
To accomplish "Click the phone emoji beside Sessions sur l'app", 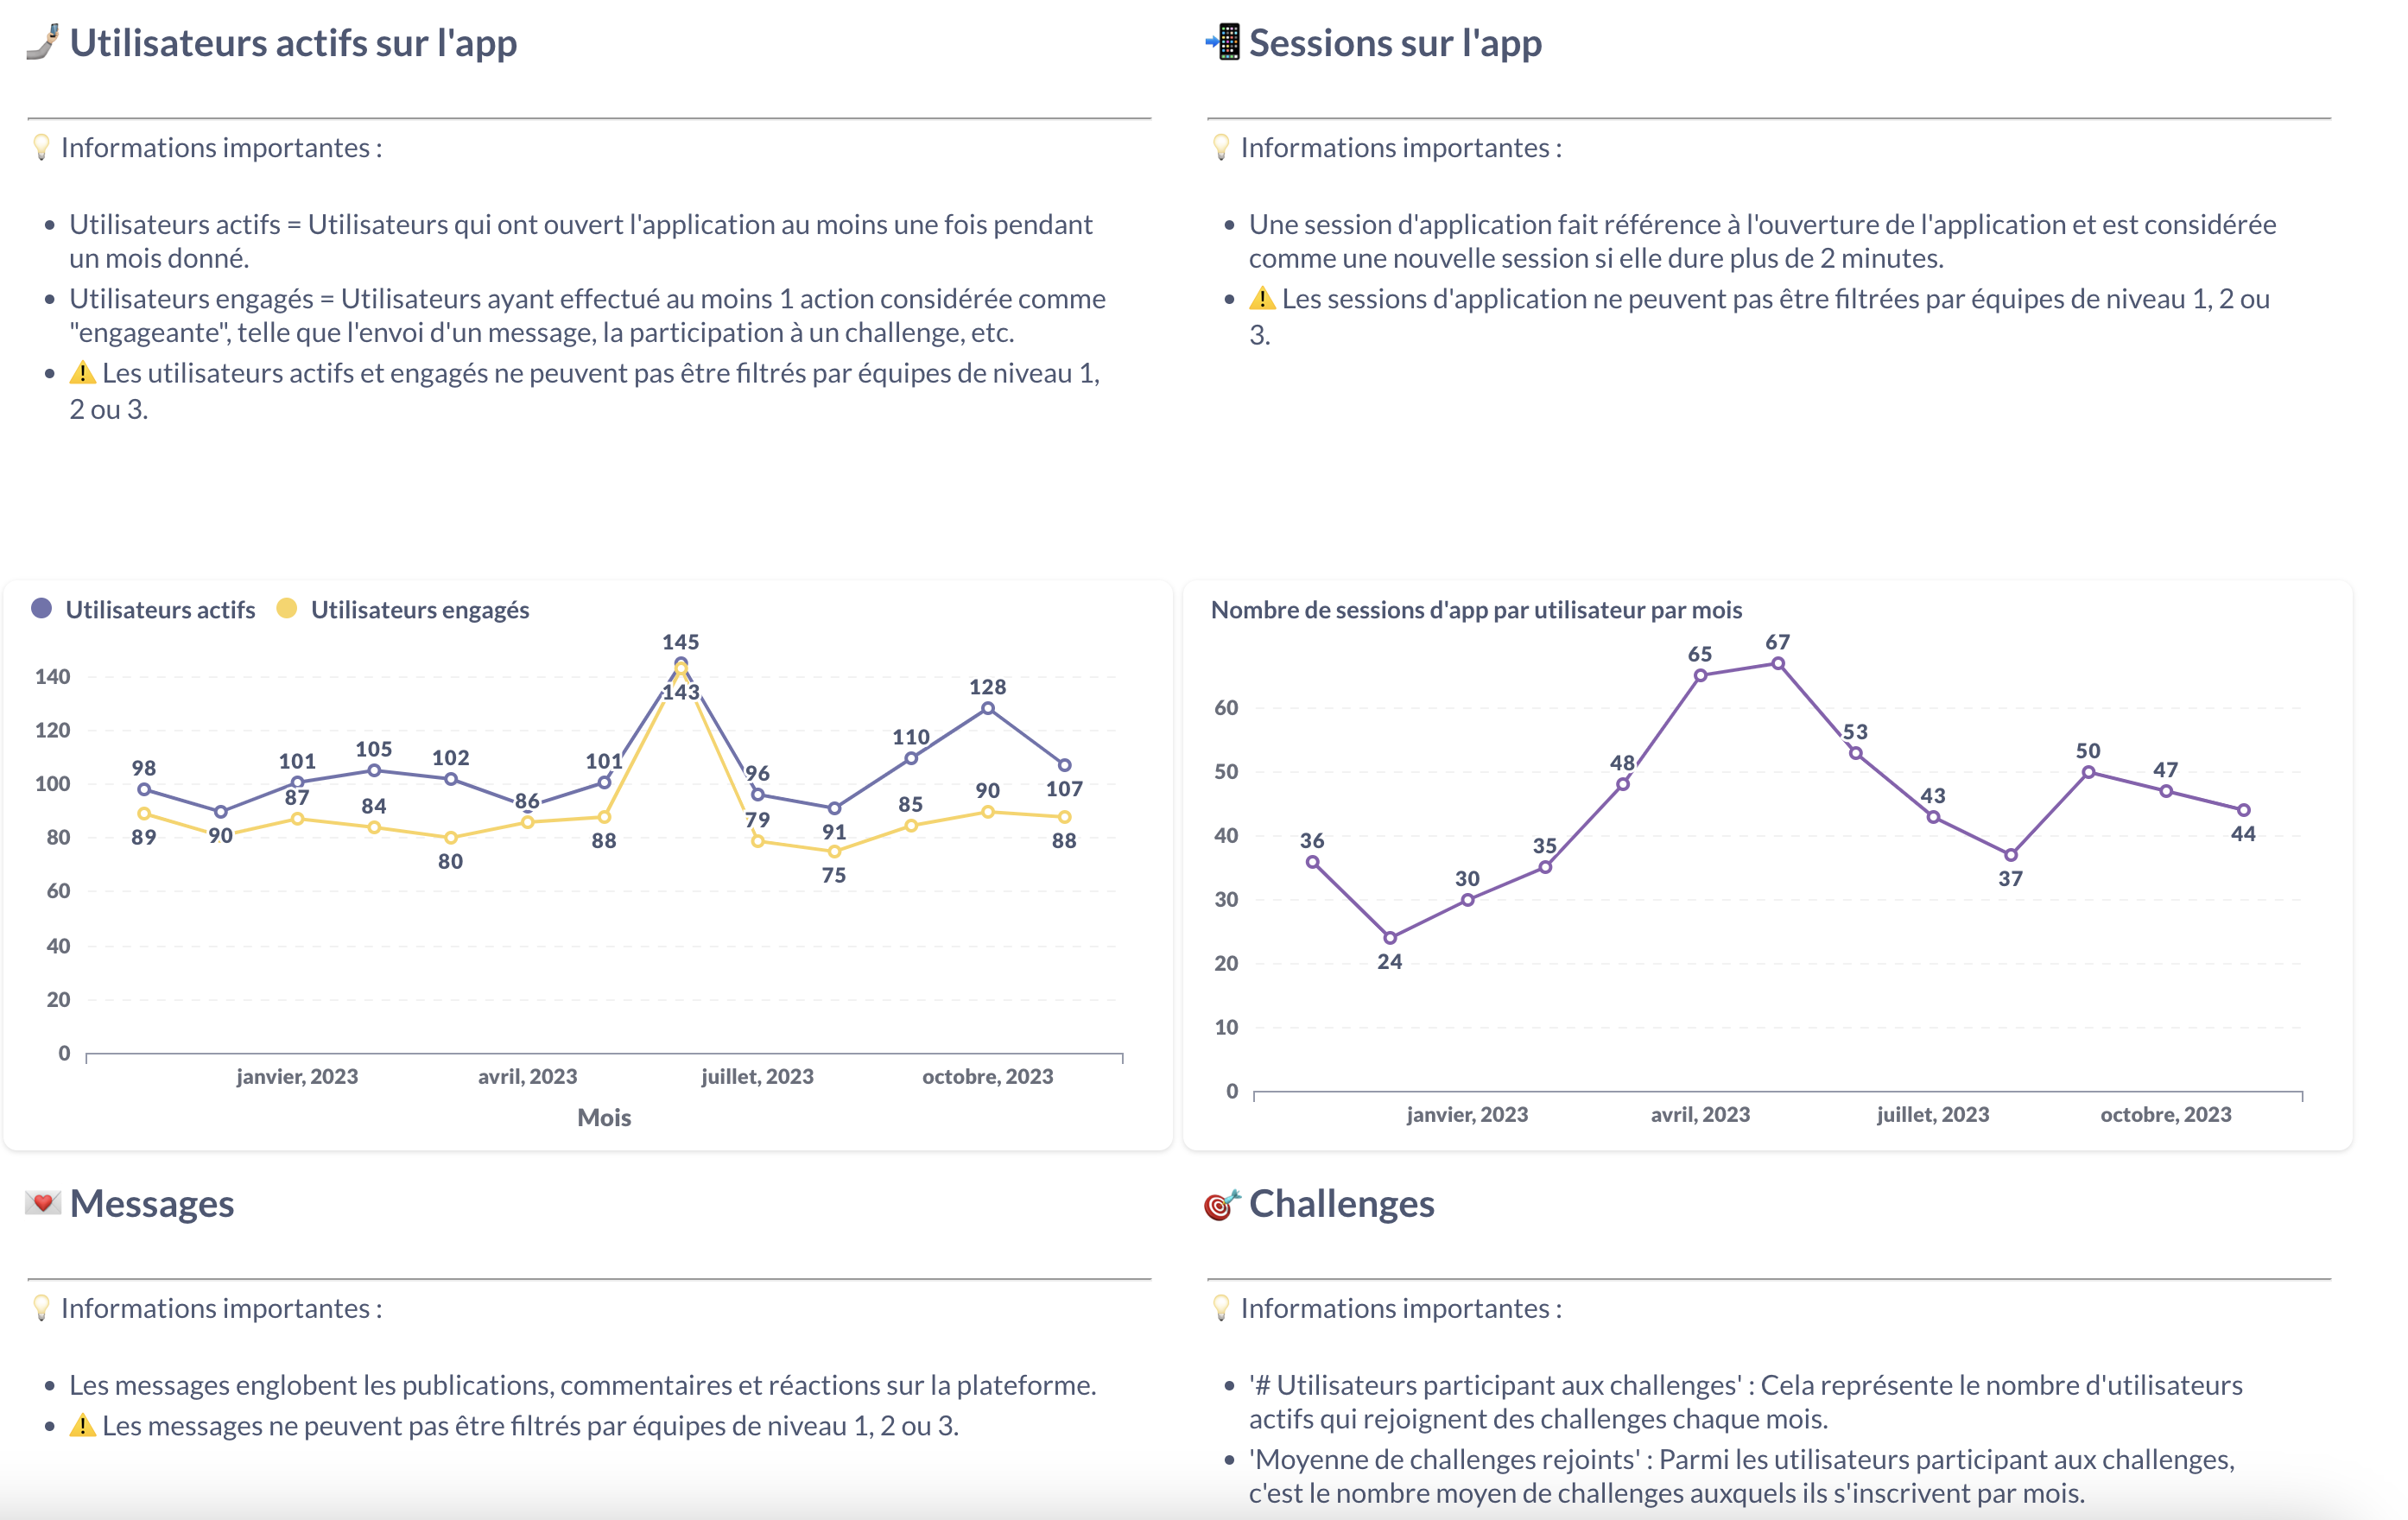I will 1224,43.
